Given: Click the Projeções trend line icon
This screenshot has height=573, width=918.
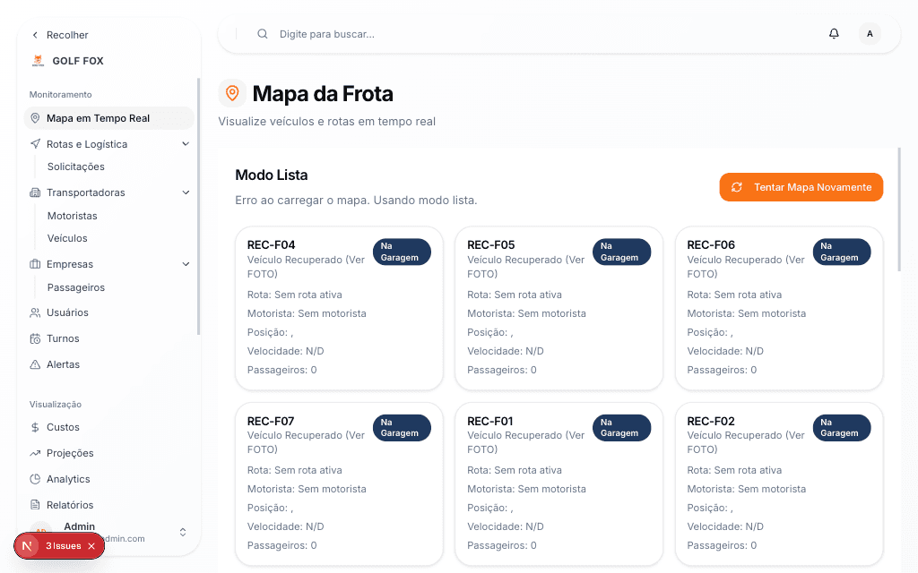Looking at the screenshot, I should pyautogui.click(x=34, y=453).
